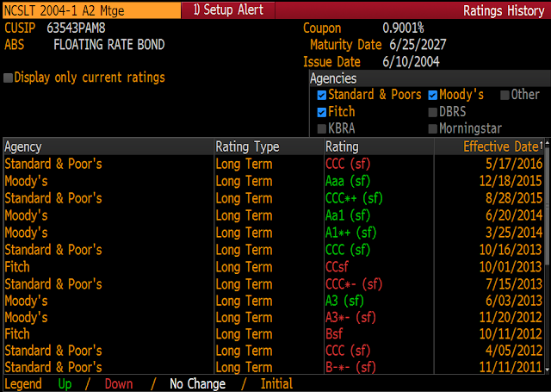Screen dimensions: 551x392
Task: Select the CCC*+ (sf) rating
Action: tap(354, 199)
